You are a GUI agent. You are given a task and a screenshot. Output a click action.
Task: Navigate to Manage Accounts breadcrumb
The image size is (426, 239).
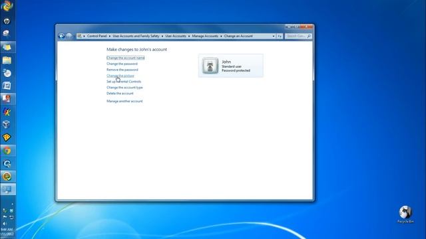pyautogui.click(x=205, y=36)
